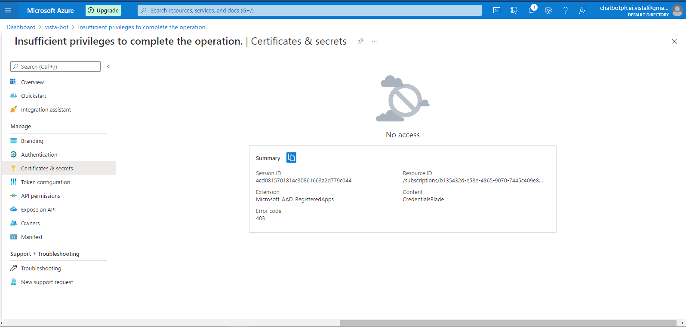Copy the error Summary to clipboard
The width and height of the screenshot is (686, 327).
[x=292, y=157]
